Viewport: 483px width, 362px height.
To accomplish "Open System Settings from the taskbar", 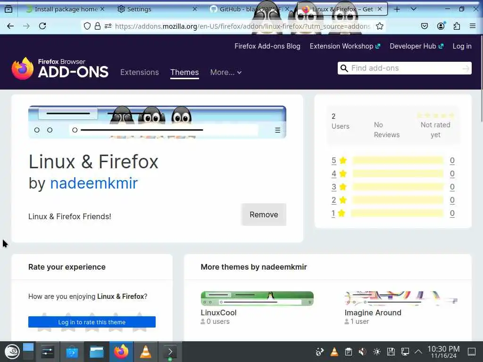I will [x=48, y=352].
